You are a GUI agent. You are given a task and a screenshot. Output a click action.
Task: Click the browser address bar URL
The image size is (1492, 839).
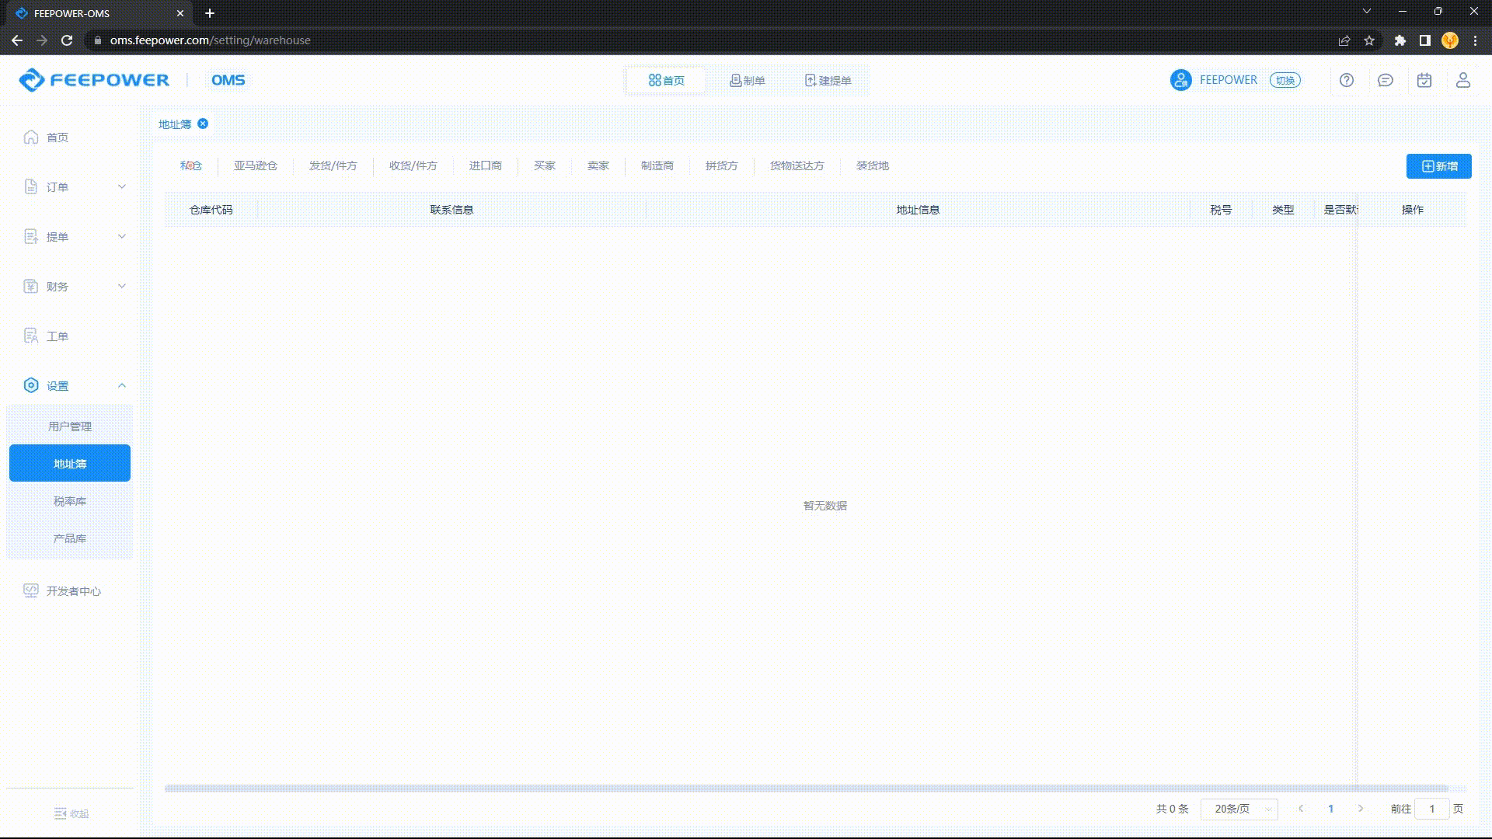(211, 40)
